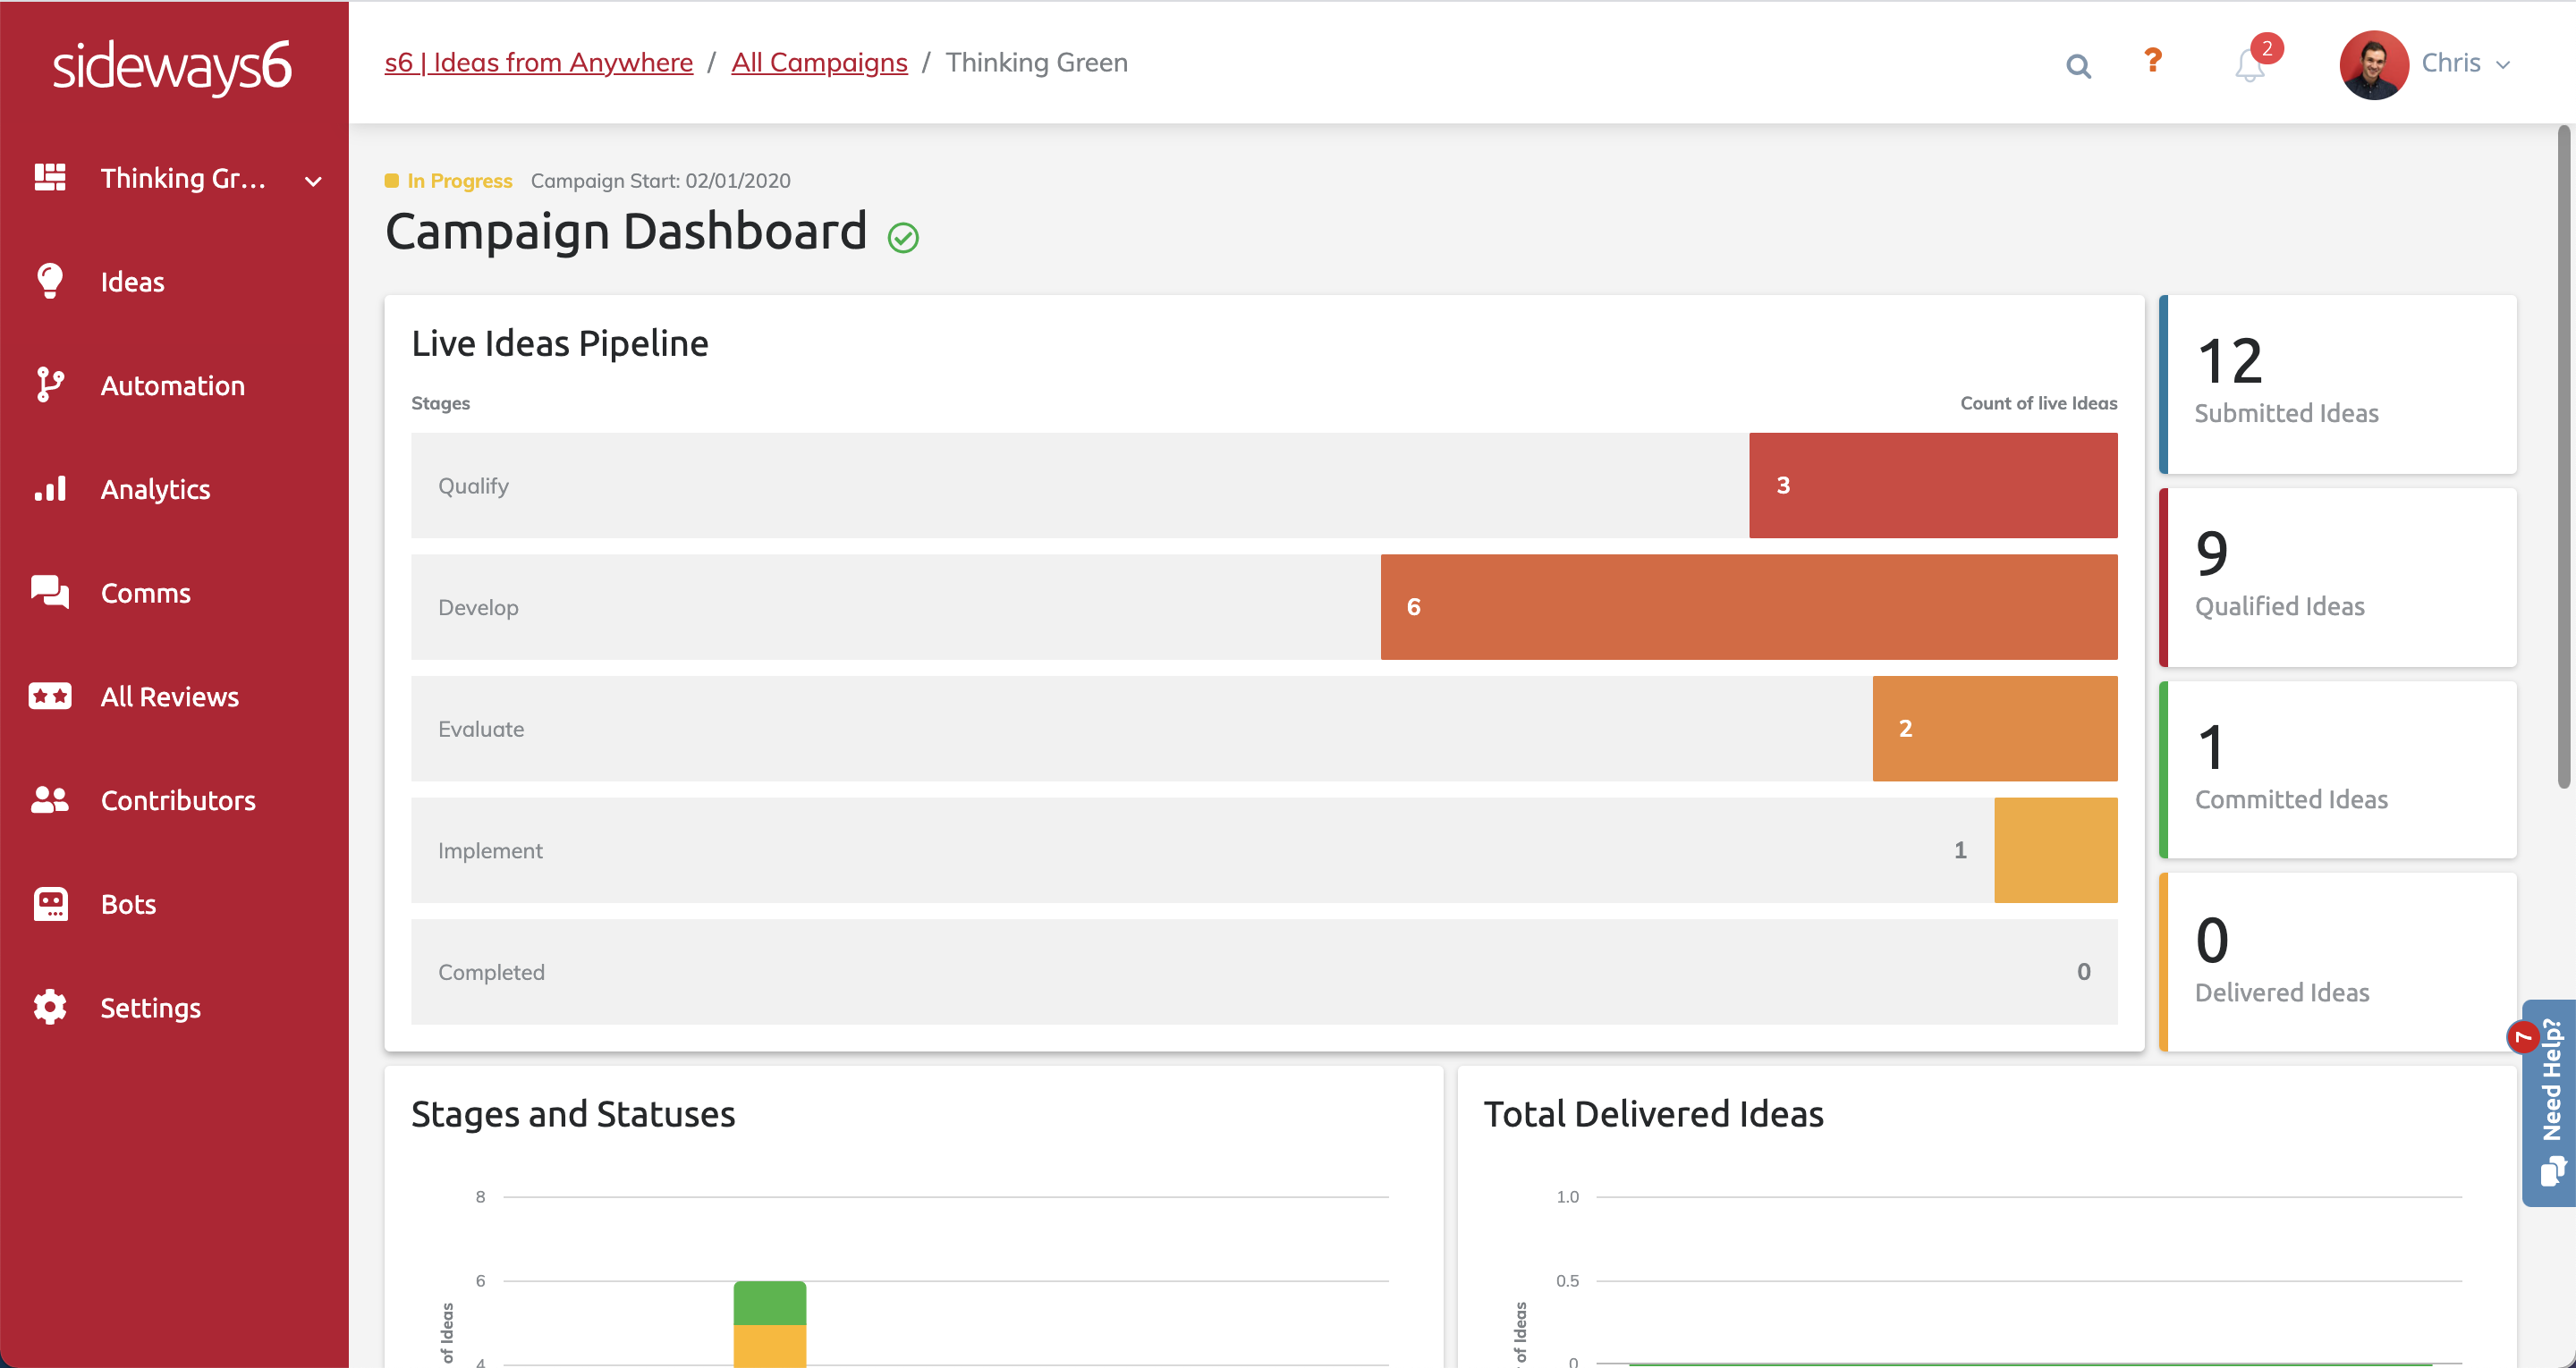Click the Comms chat bubbles icon

[x=50, y=592]
